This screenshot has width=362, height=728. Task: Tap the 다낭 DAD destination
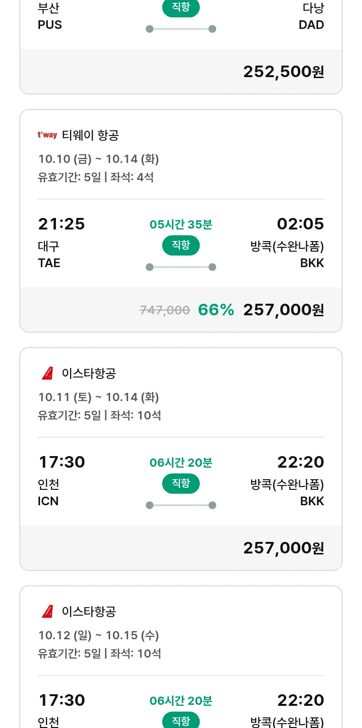point(312,16)
